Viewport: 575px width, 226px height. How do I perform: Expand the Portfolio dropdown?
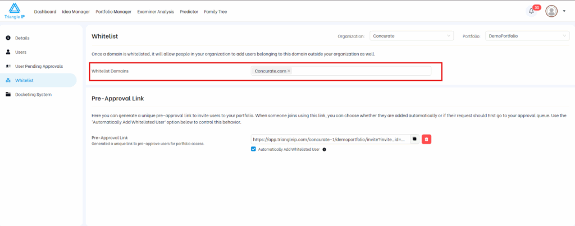[x=527, y=36]
